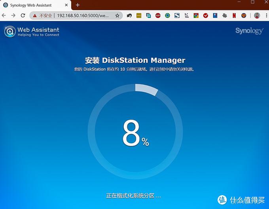Click the Helping You to Connect tagline
Image resolution: width=269 pixels, height=209 pixels.
tap(38, 35)
